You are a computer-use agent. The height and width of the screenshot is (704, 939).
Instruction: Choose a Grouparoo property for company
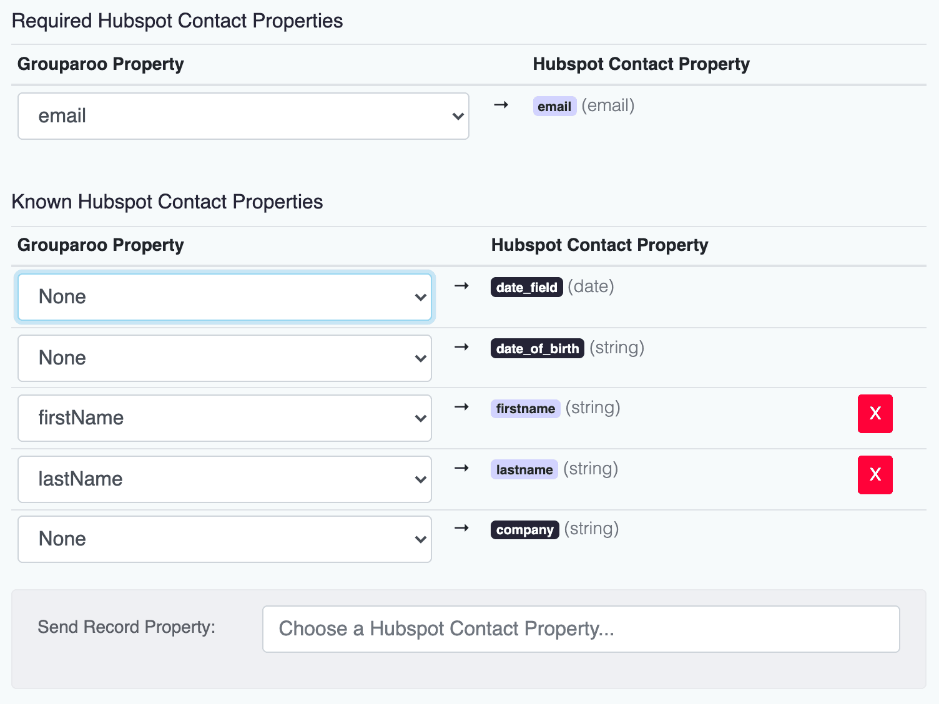[225, 539]
